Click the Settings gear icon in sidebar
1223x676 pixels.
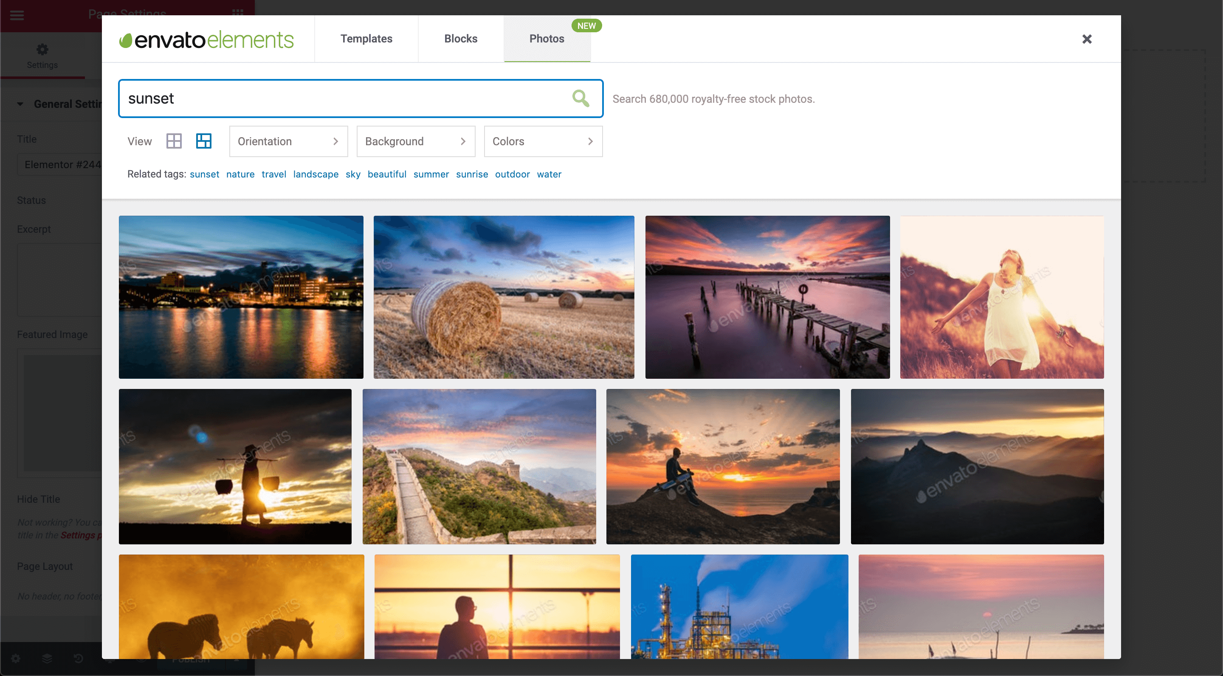[42, 50]
